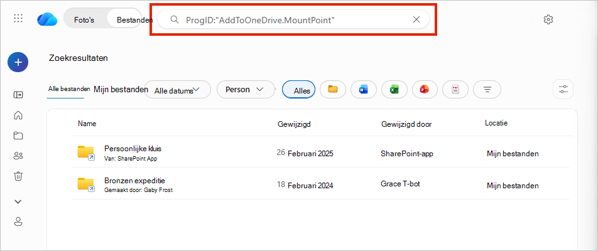This screenshot has width=598, height=251.
Task: Select the Alles filter pill
Action: (298, 90)
